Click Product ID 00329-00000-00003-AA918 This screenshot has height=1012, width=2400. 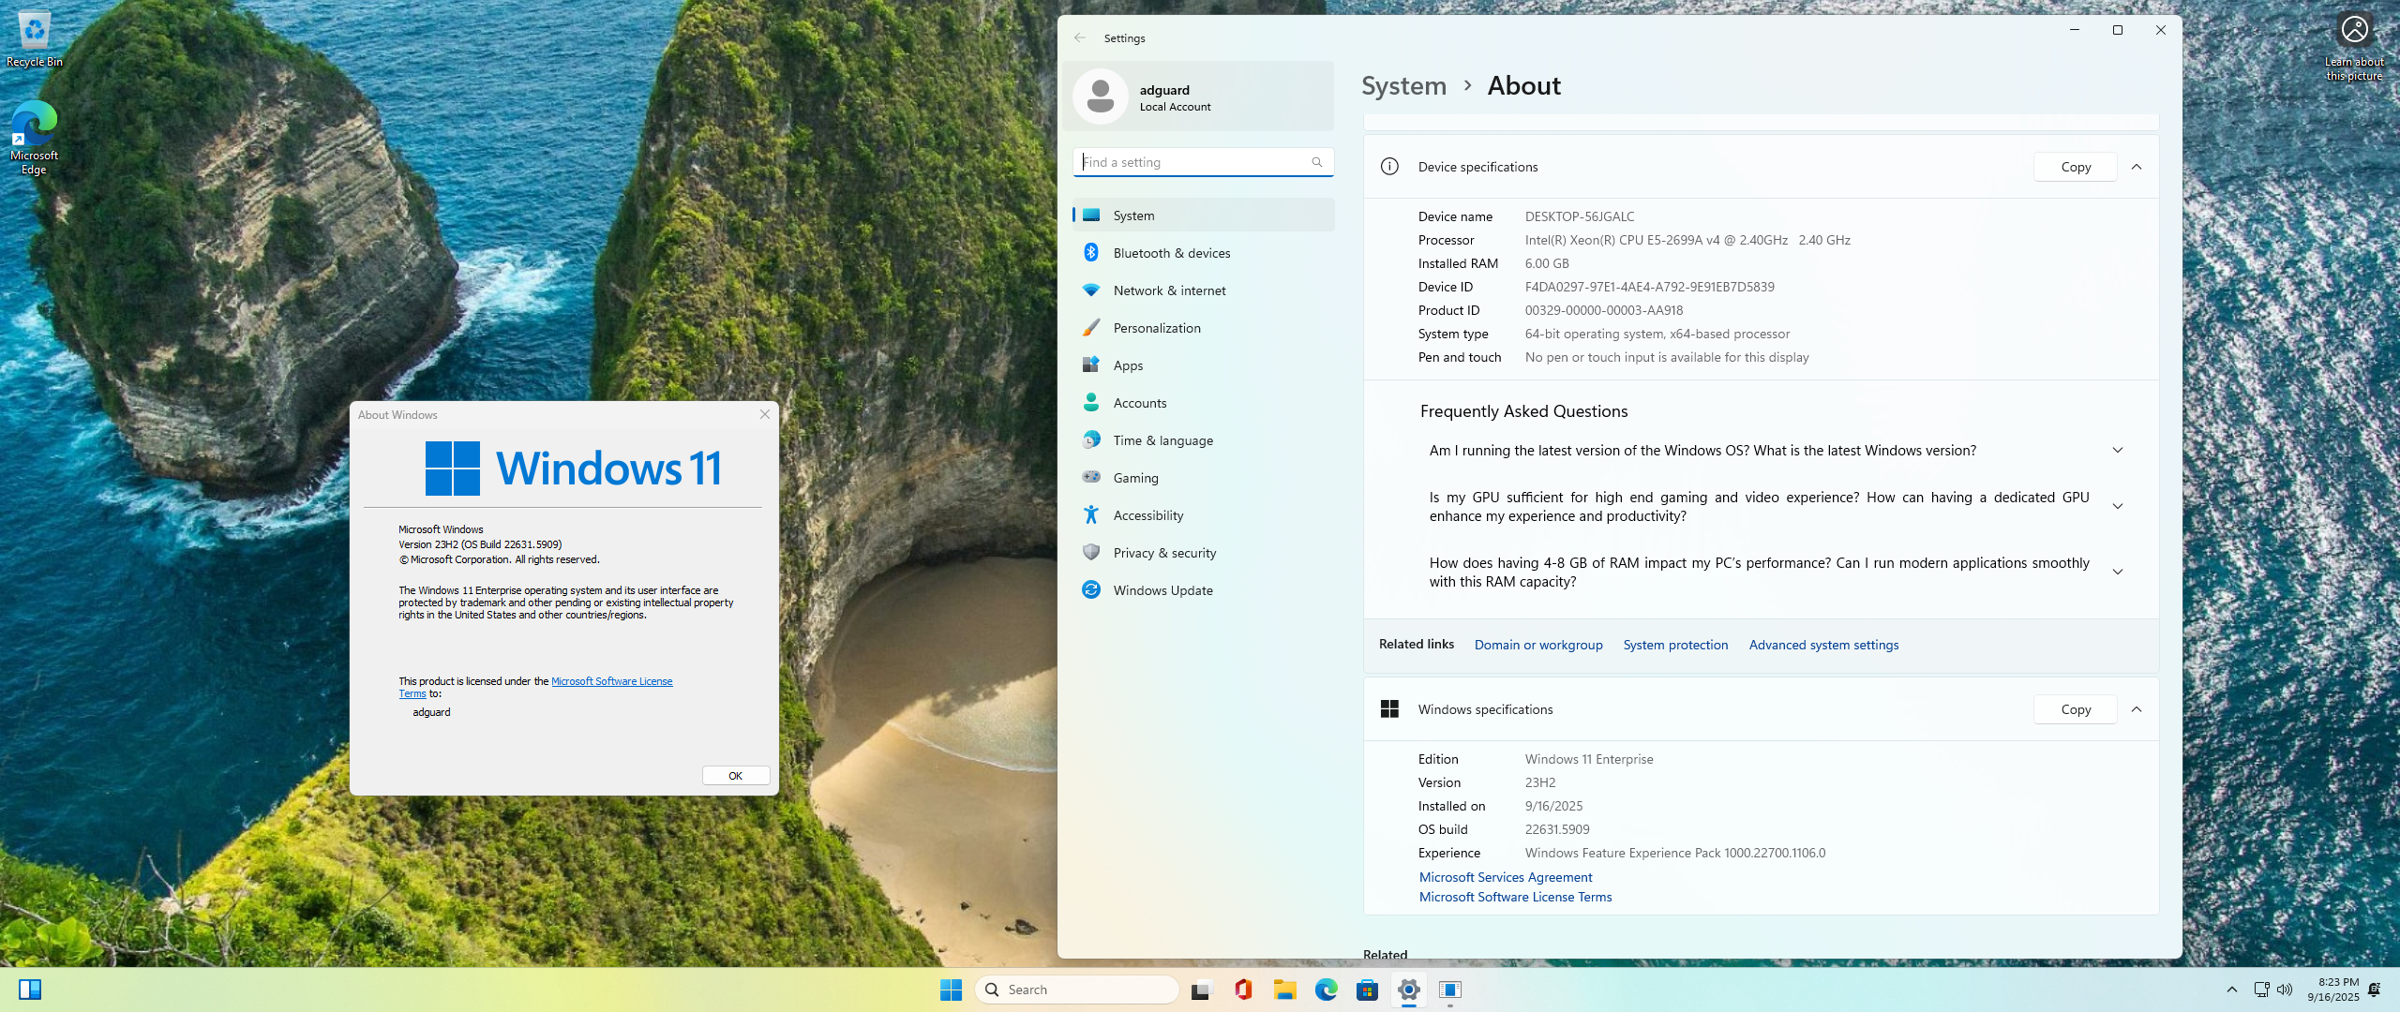click(1604, 310)
